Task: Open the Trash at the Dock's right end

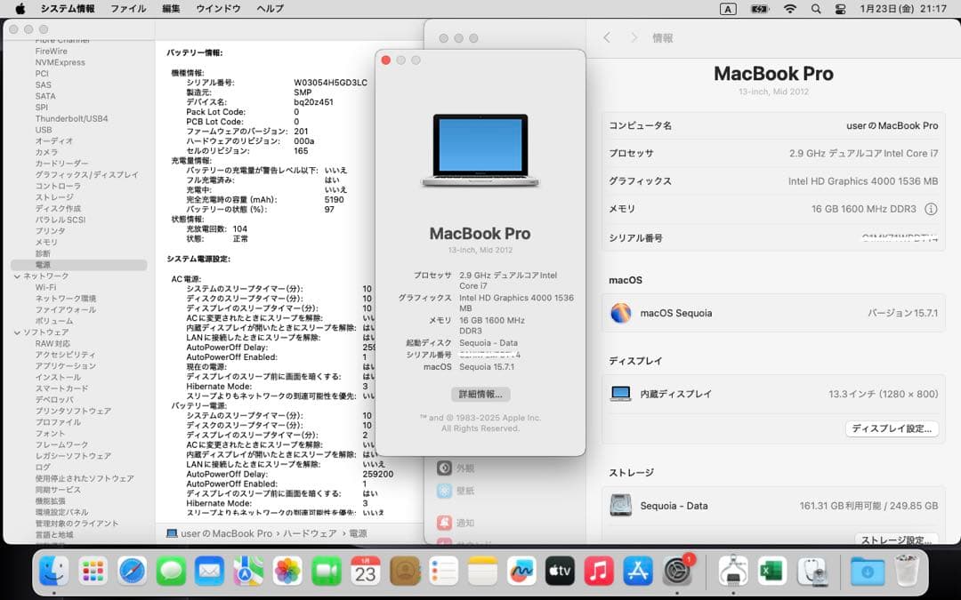Action: pos(907,572)
